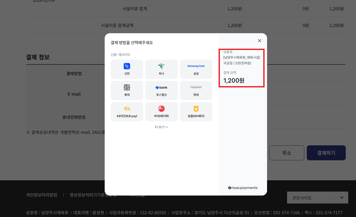
Task: Click the 비씨(페이북) label
Action: tap(161, 116)
